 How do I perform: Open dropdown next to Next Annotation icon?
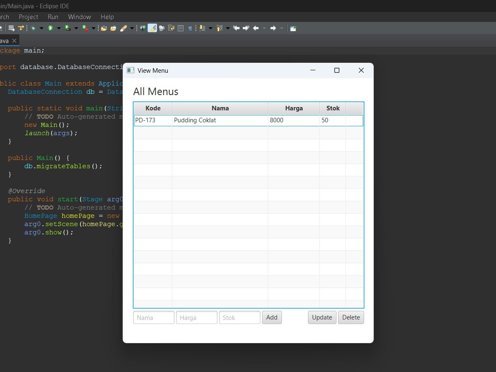point(210,28)
